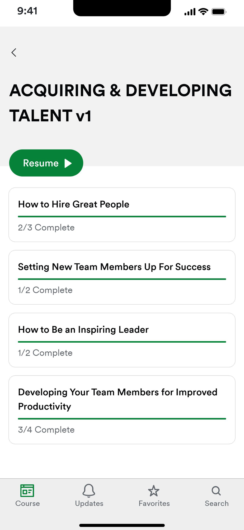Screen dimensions: 244x530
Task: Open Setting New Team Members Up For Success
Action: click(x=114, y=267)
